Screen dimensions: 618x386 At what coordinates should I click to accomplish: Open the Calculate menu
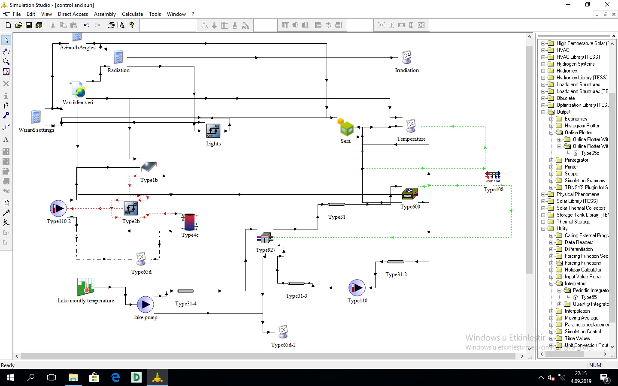132,14
